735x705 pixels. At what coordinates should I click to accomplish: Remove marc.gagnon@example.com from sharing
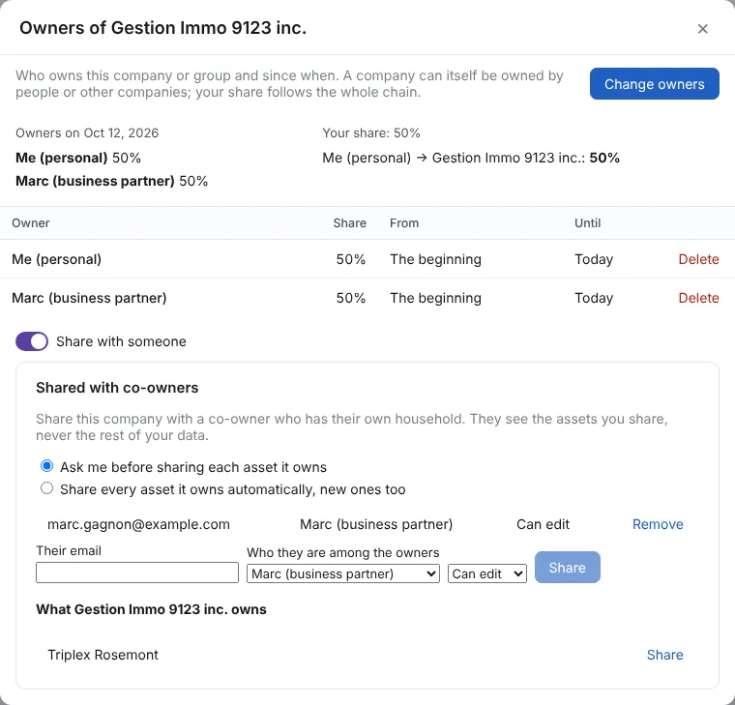coord(658,524)
